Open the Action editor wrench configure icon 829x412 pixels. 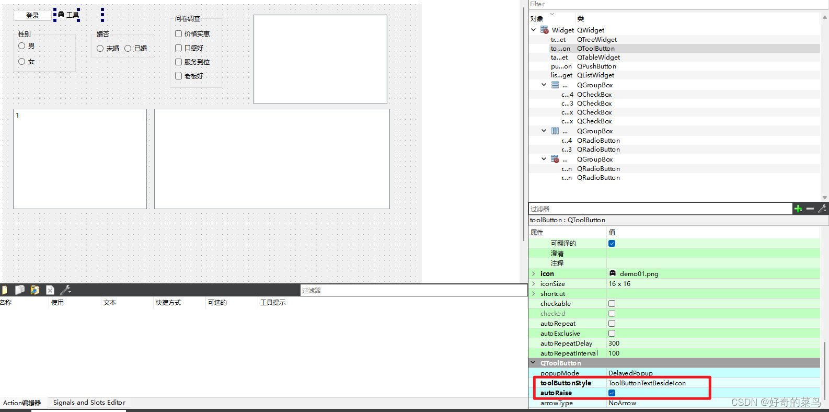point(65,290)
